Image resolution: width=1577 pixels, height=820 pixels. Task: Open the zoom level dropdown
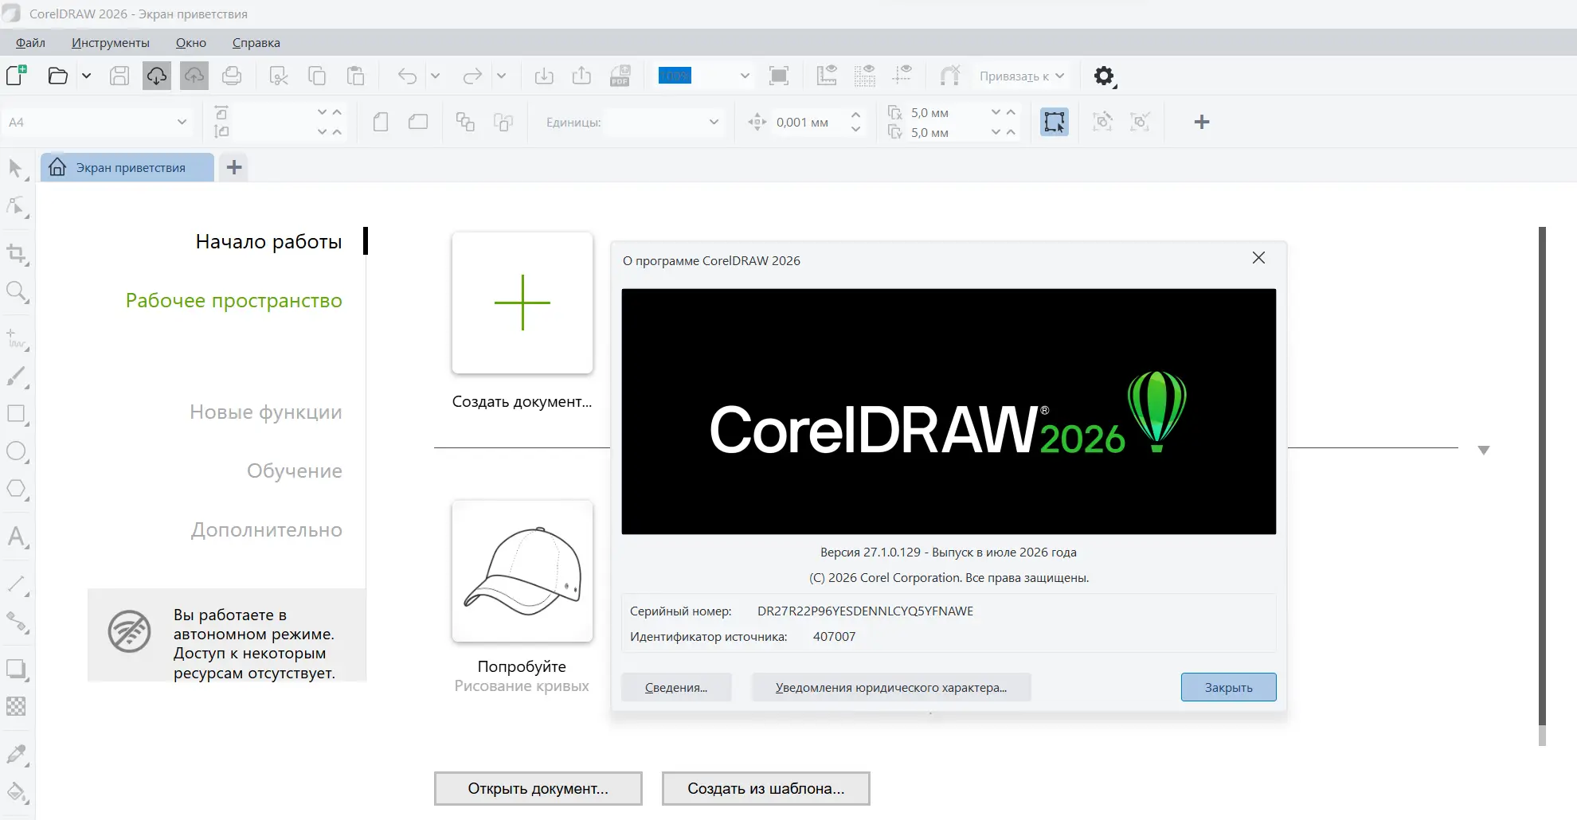[x=745, y=76]
